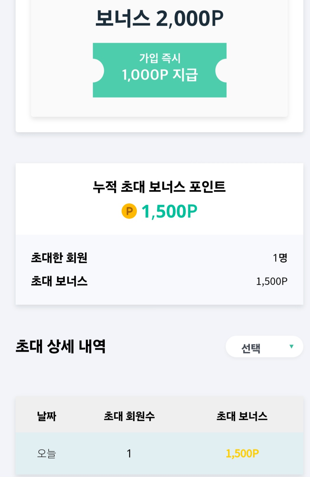Click the invited count 1 cell

[x=129, y=453]
